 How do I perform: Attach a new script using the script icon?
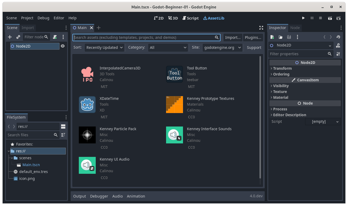[x=55, y=37]
